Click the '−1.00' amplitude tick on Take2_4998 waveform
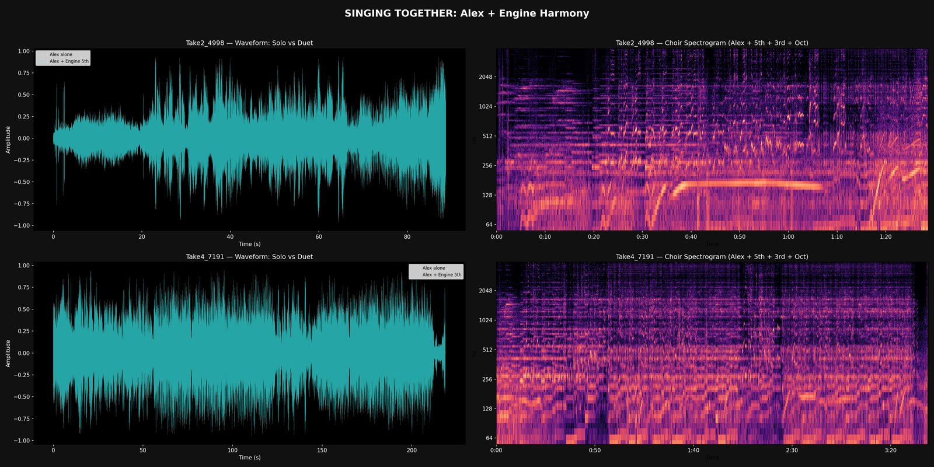The width and height of the screenshot is (934, 467). [x=22, y=226]
